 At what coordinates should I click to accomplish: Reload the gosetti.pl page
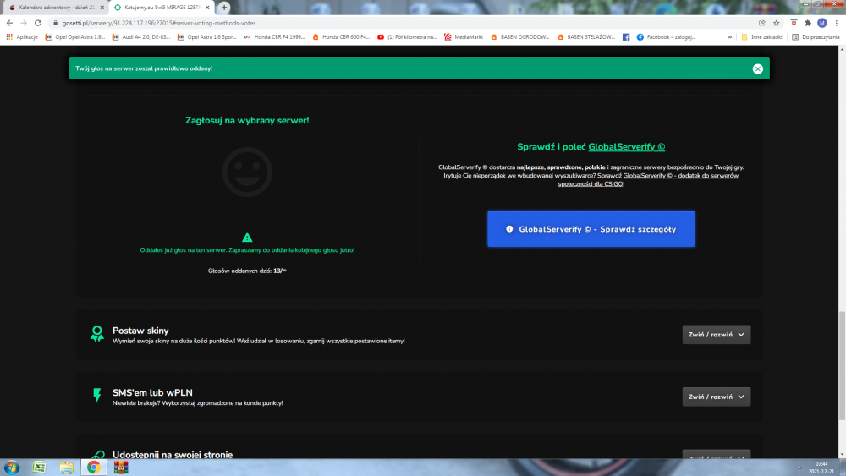[x=38, y=23]
